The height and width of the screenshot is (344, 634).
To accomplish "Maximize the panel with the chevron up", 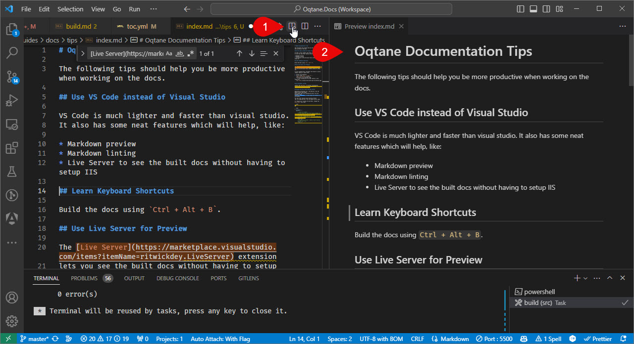I will 610,278.
